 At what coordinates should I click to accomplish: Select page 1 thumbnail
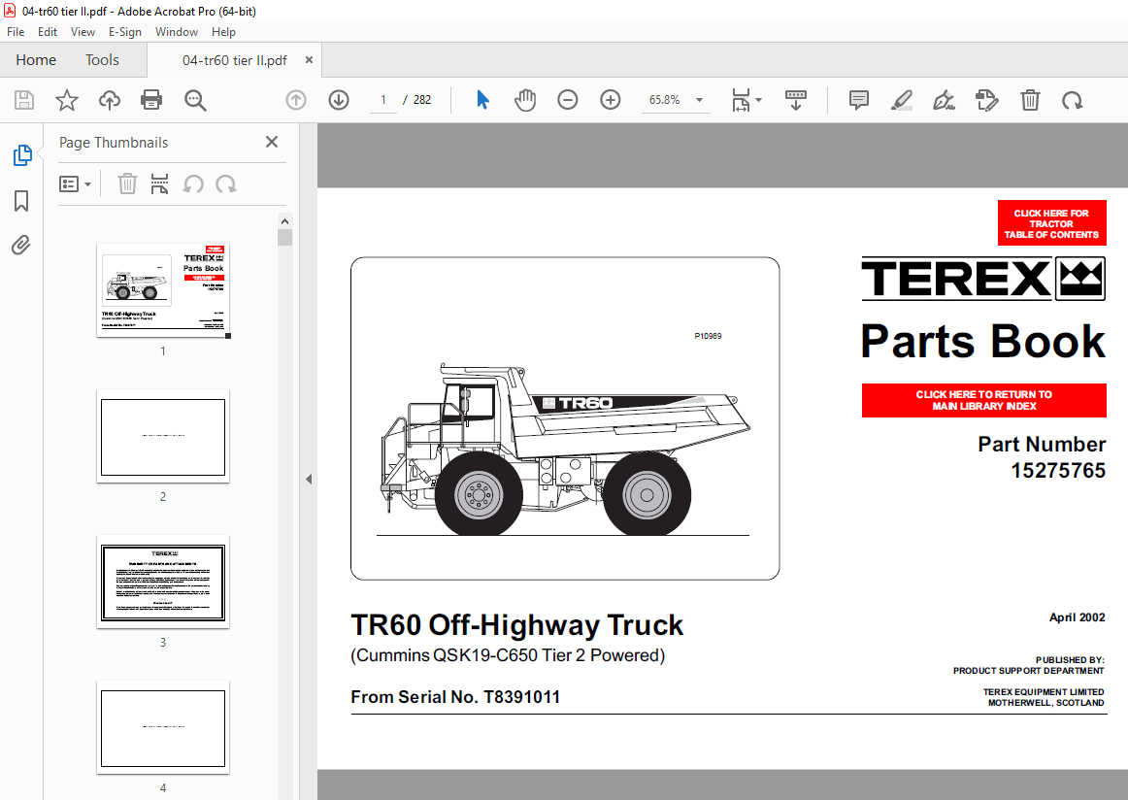163,290
